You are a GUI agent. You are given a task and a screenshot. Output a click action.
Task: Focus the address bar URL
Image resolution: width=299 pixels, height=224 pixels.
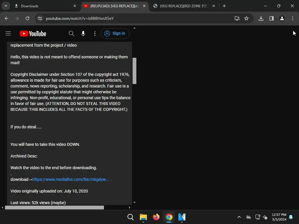point(79,18)
